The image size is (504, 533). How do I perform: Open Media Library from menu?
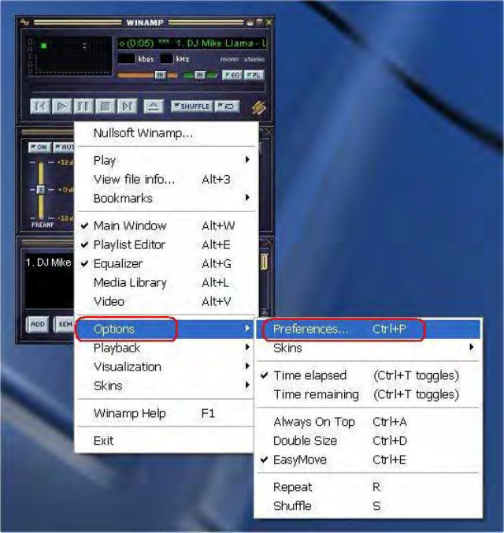click(x=166, y=282)
